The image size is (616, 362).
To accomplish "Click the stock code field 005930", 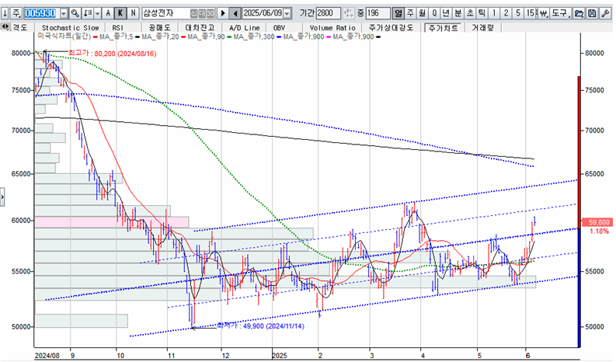I will 40,13.
